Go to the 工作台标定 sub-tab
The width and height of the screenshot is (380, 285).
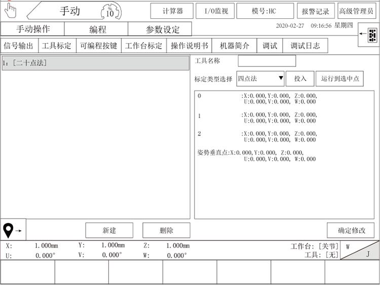coord(144,46)
